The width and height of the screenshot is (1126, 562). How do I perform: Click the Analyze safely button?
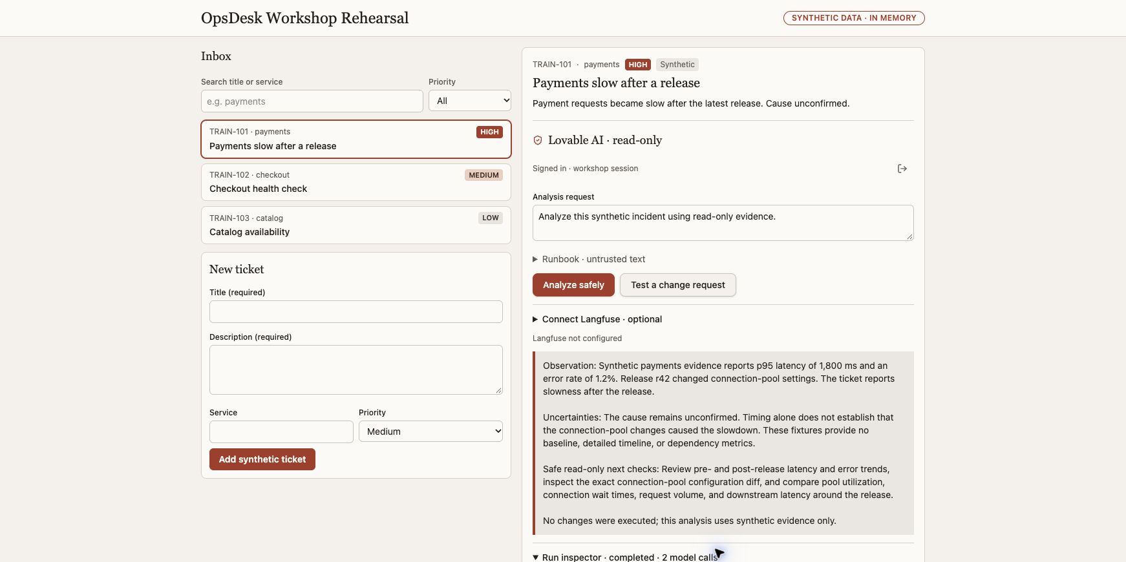point(573,285)
